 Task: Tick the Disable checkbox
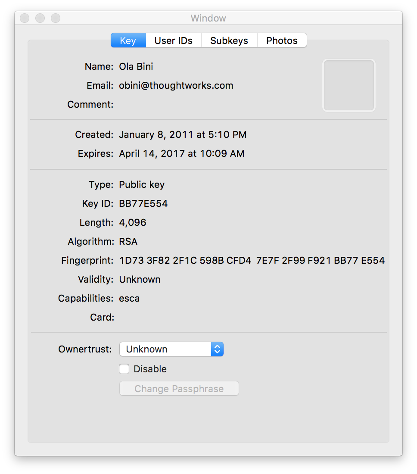[124, 369]
